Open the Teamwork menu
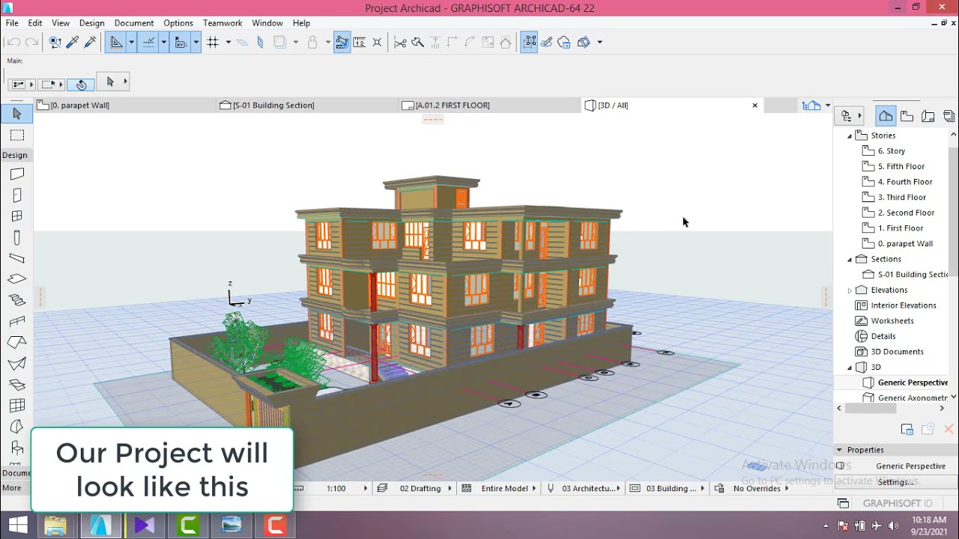 [x=223, y=23]
